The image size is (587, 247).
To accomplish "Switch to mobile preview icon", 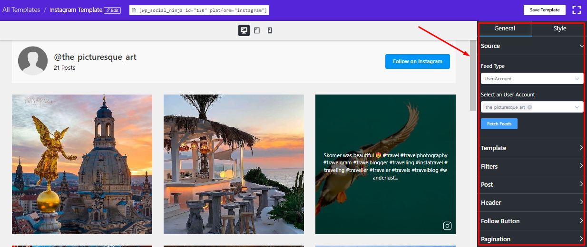I will pyautogui.click(x=270, y=30).
